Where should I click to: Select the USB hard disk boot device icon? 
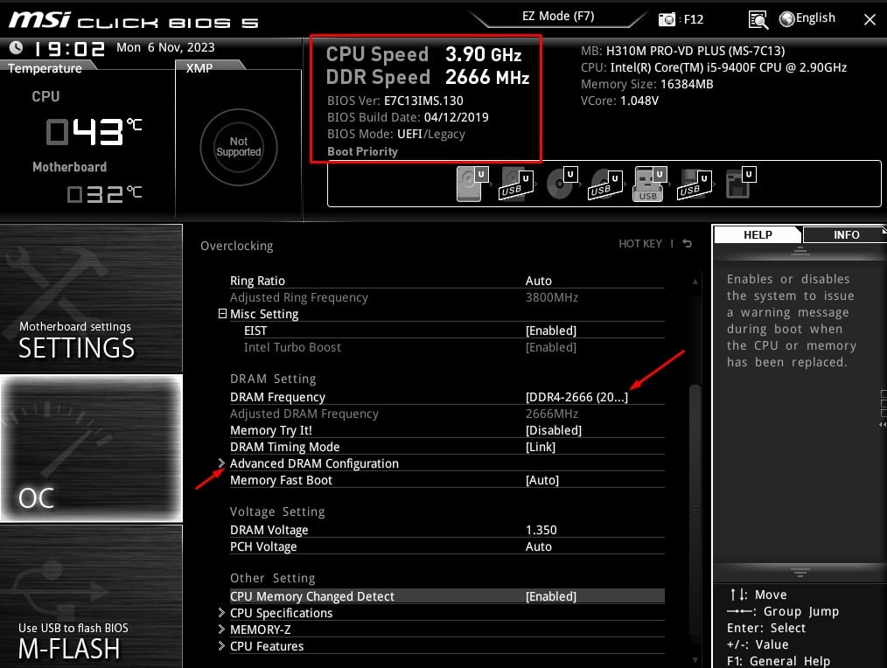tap(516, 184)
